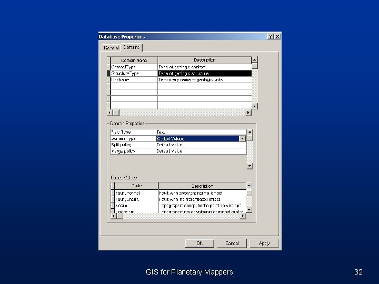Click the Coded Values Description column header
Viewport: 379px width, 284px height.
(x=202, y=186)
